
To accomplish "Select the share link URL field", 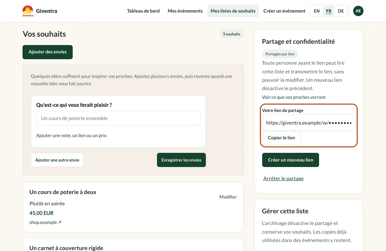I will (x=309, y=123).
